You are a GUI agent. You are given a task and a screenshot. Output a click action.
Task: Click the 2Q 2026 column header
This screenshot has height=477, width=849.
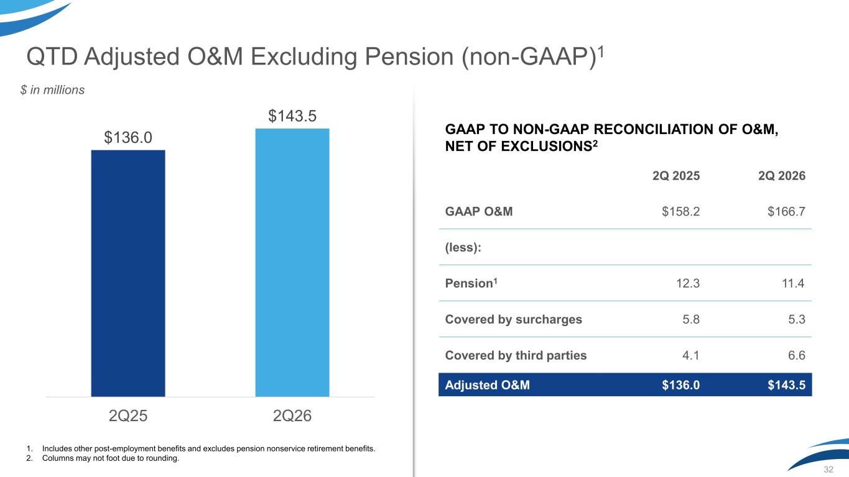pyautogui.click(x=781, y=176)
